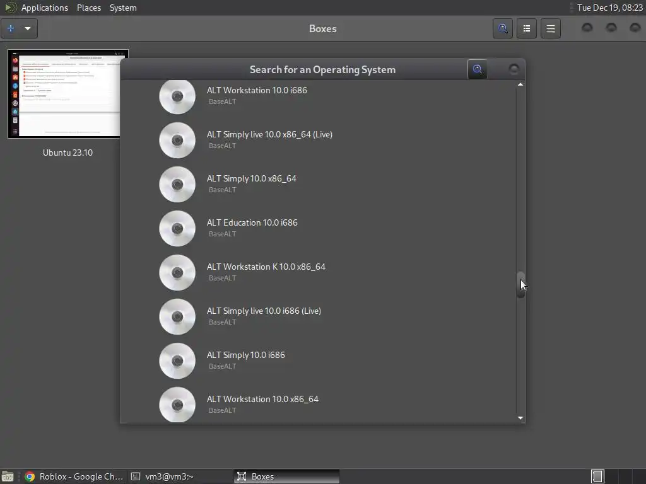The image size is (646, 484).
Task: Click BaseALT under ALT Education 10.0 i686
Action: [x=223, y=234]
